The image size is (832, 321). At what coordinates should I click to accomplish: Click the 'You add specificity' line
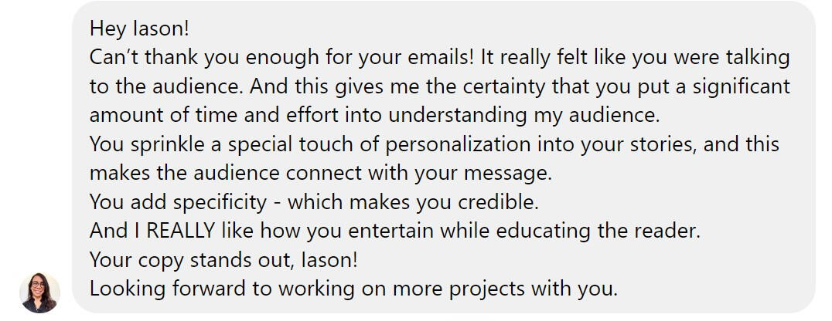177,202
